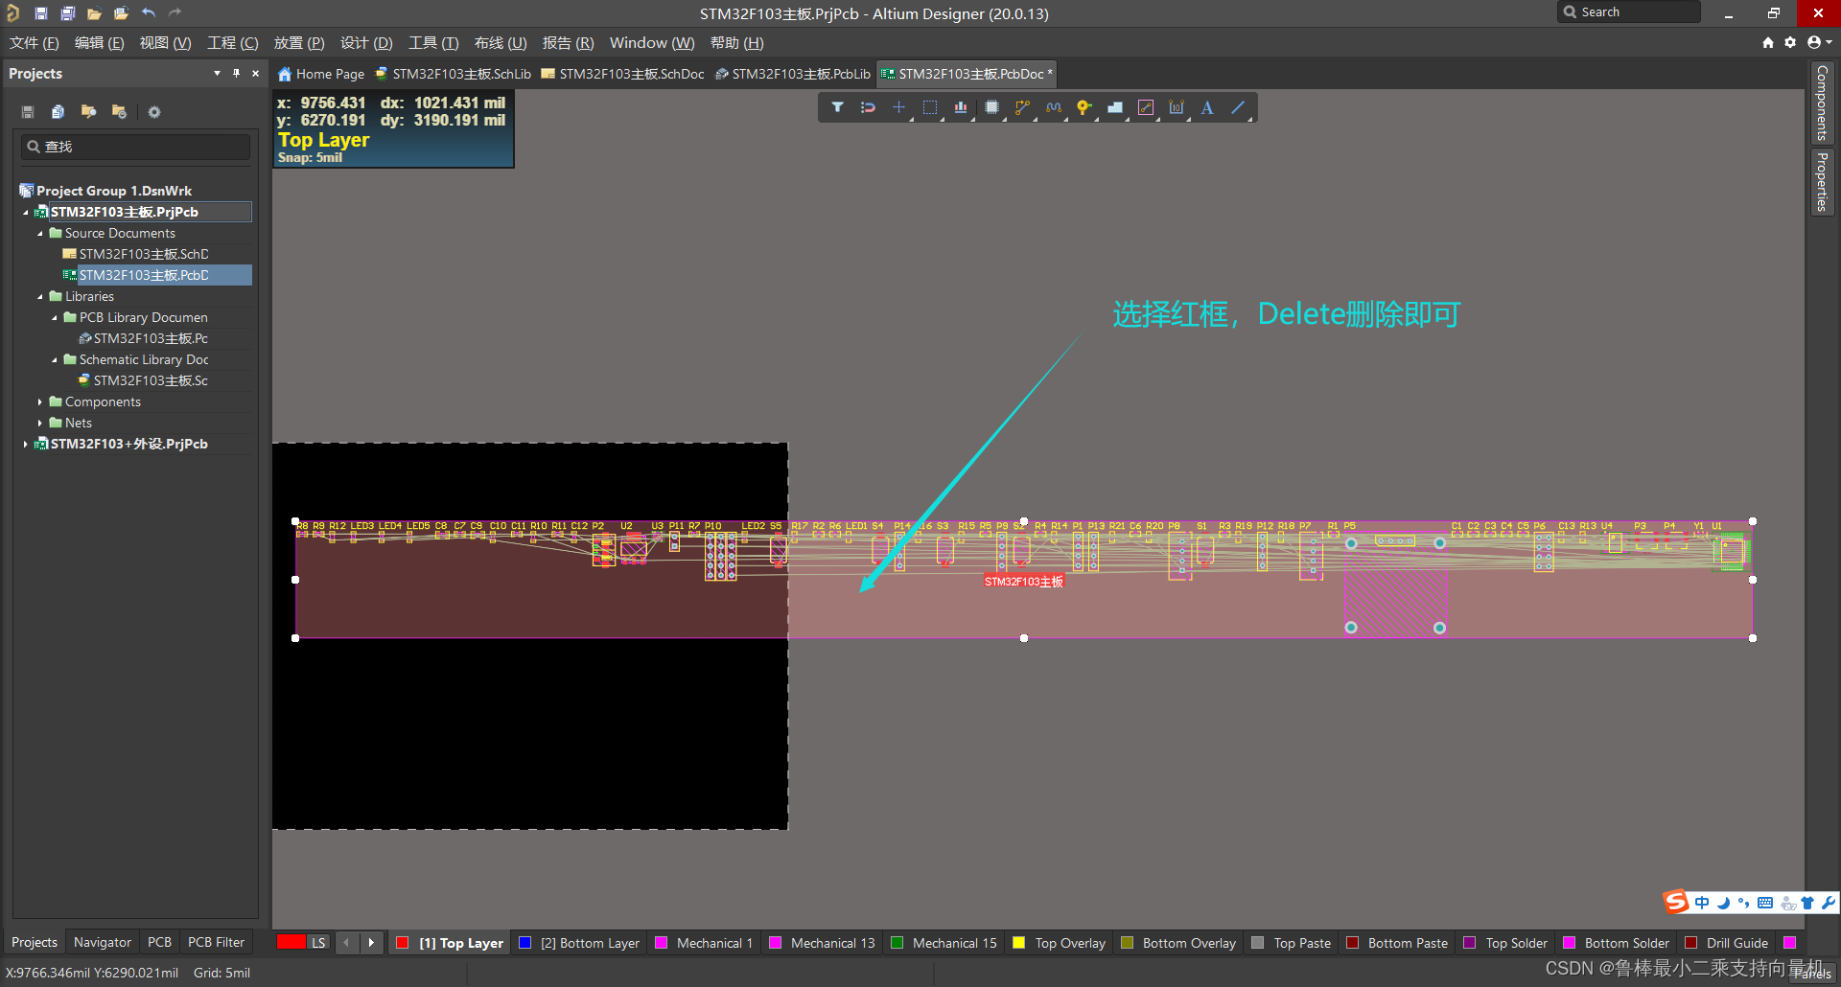Image resolution: width=1841 pixels, height=987 pixels.
Task: Switch to the STM32F103主板.SchDoc tab
Action: pos(623,74)
